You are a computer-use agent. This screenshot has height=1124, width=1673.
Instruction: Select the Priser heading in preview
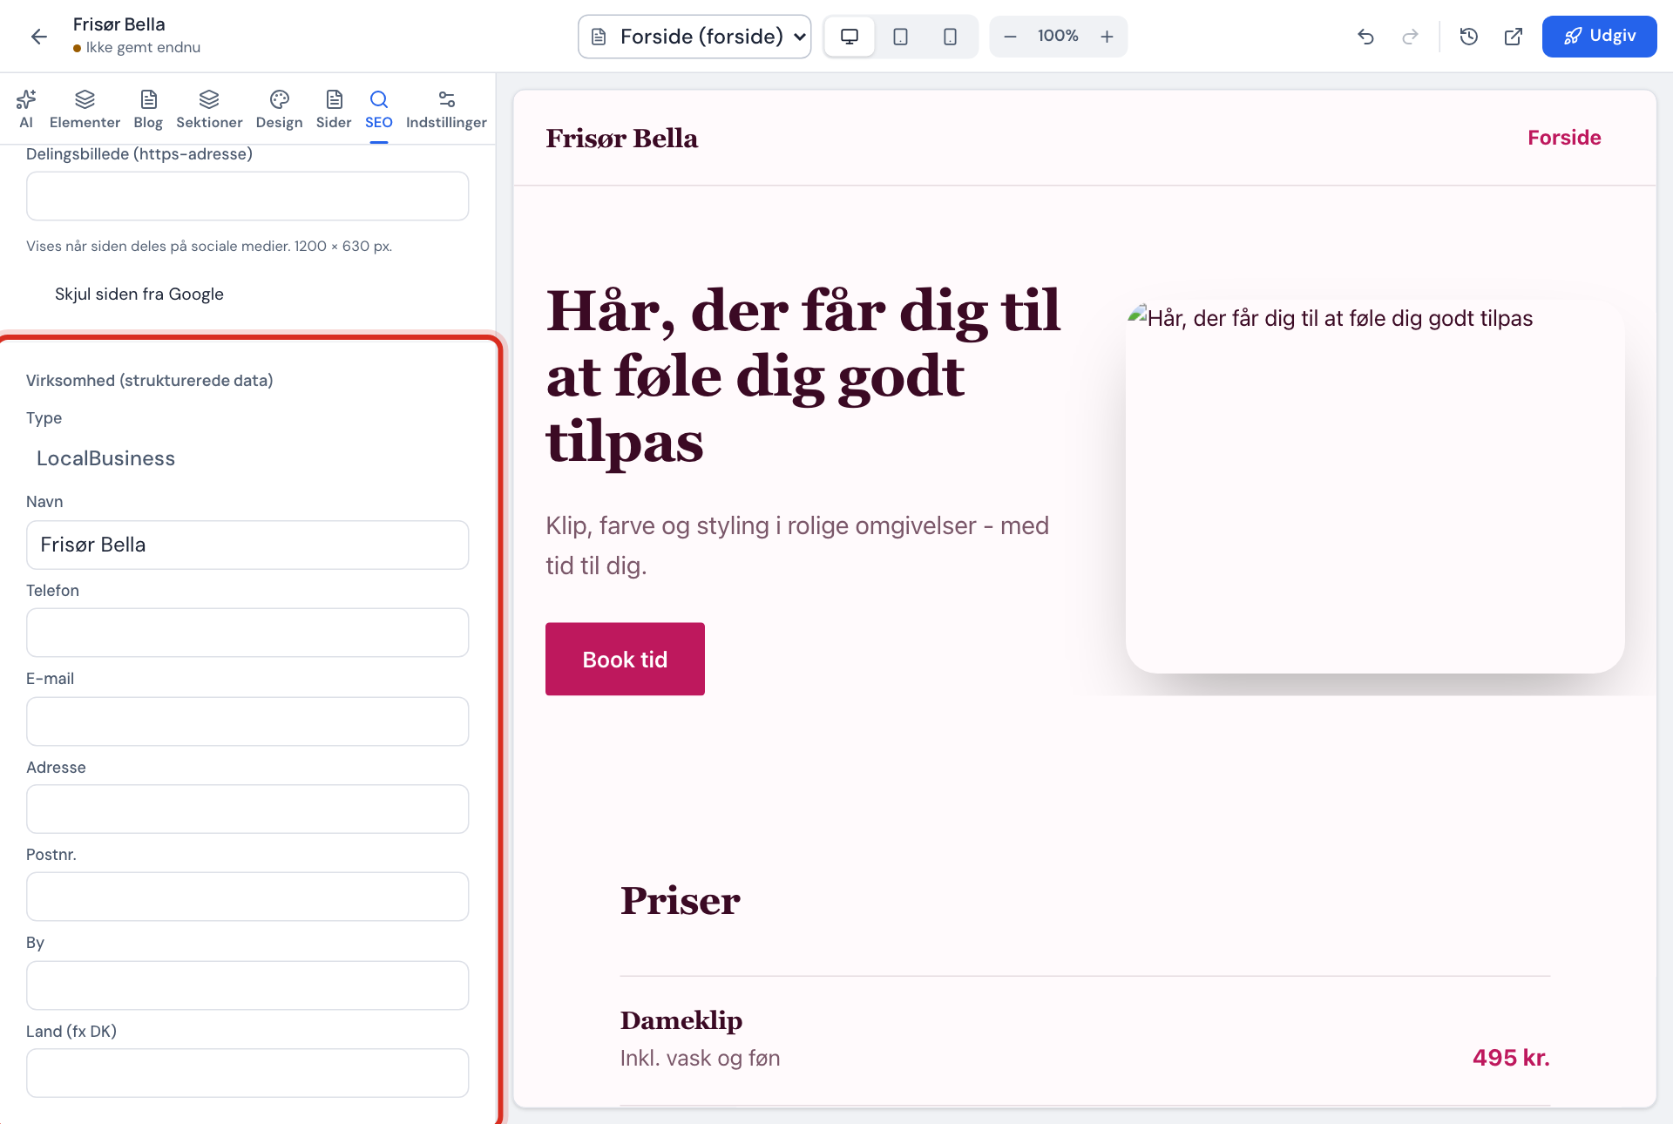tap(681, 901)
